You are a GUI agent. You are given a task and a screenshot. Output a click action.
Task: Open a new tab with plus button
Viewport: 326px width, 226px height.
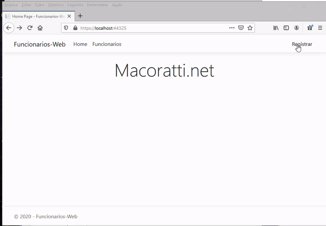pyautogui.click(x=80, y=16)
